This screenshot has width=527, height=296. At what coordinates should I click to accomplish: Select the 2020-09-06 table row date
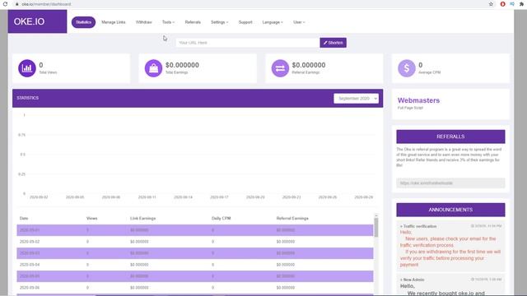[x=30, y=288]
